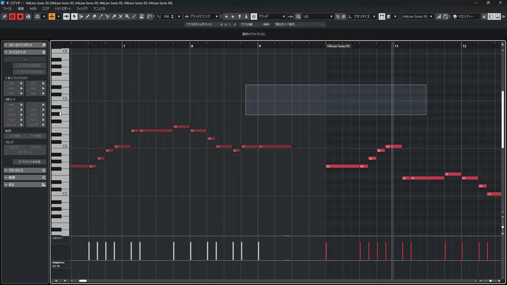Toggle Acoustic Feedback speaker button

[x=66, y=16]
